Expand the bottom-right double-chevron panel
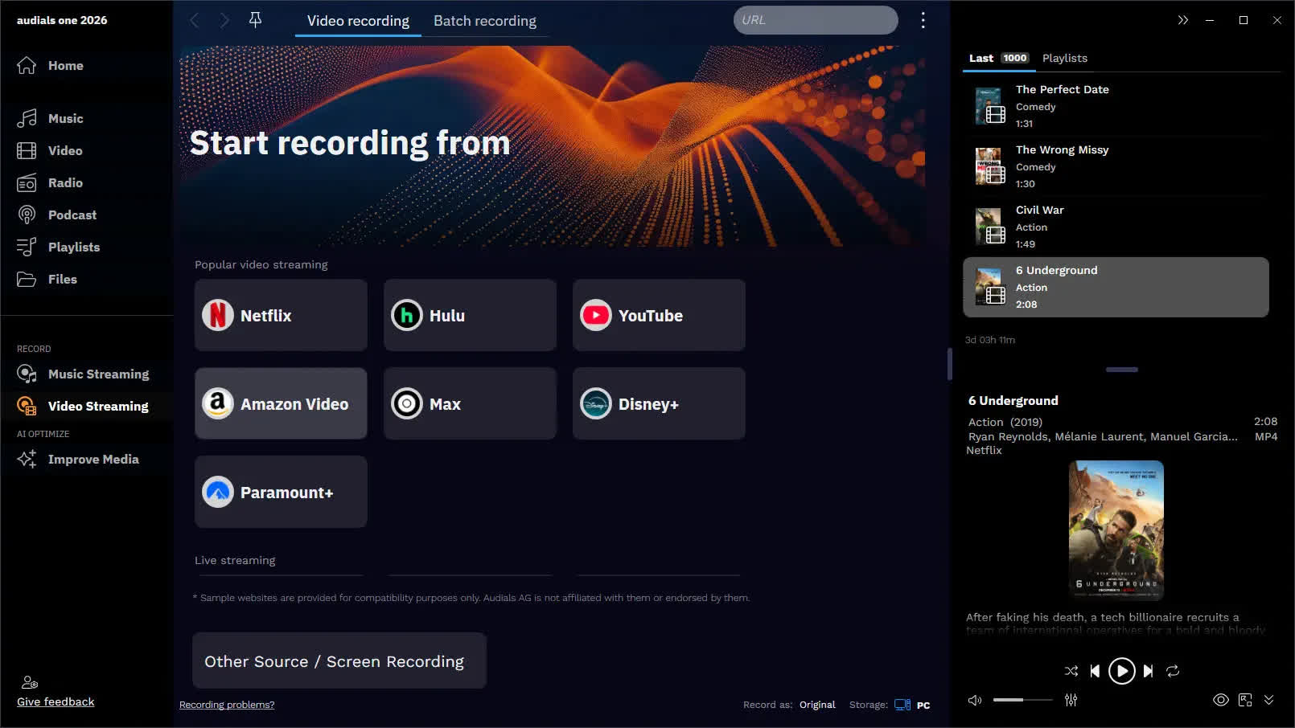 pyautogui.click(x=1269, y=700)
